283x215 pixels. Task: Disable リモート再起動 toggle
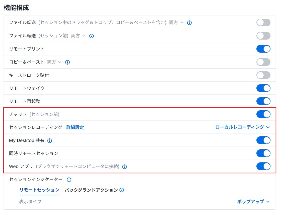[263, 101]
